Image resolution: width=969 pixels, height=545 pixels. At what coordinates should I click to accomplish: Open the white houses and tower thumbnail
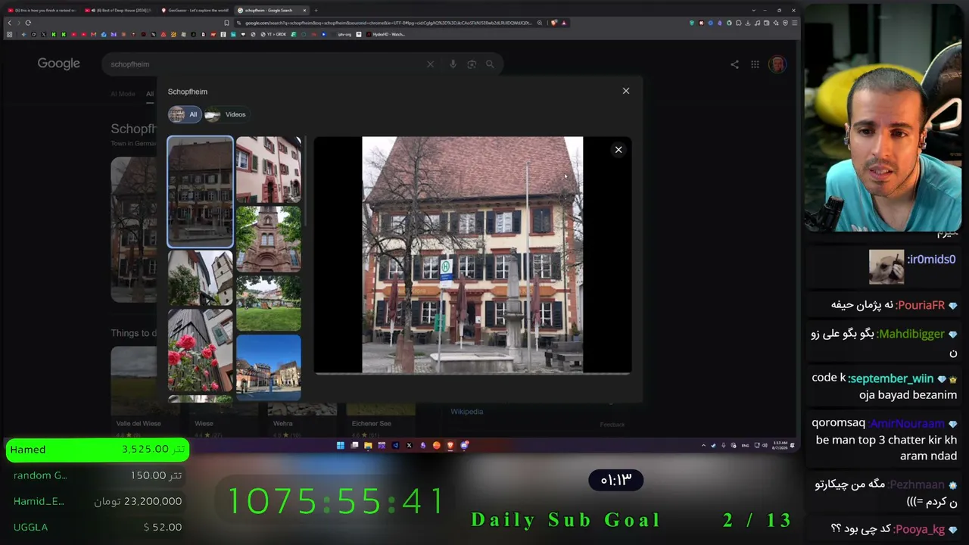point(201,278)
